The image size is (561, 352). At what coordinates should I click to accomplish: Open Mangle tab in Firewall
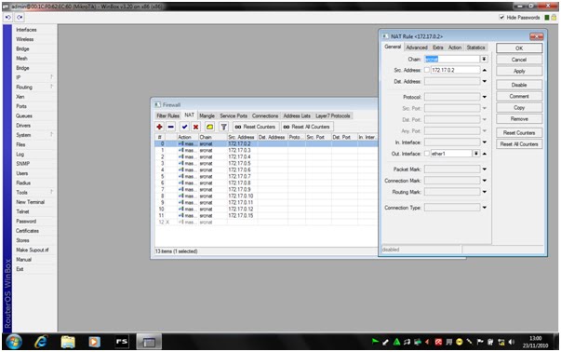tap(207, 115)
